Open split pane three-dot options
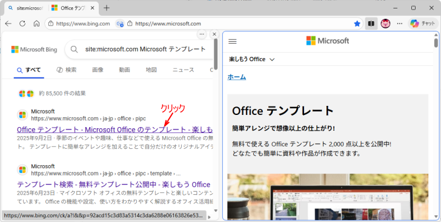Viewport: 441px width, 222px height. [x=202, y=34]
